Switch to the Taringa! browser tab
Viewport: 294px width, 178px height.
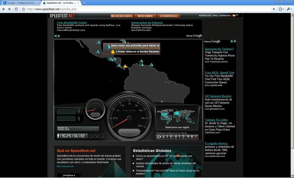click(x=20, y=3)
